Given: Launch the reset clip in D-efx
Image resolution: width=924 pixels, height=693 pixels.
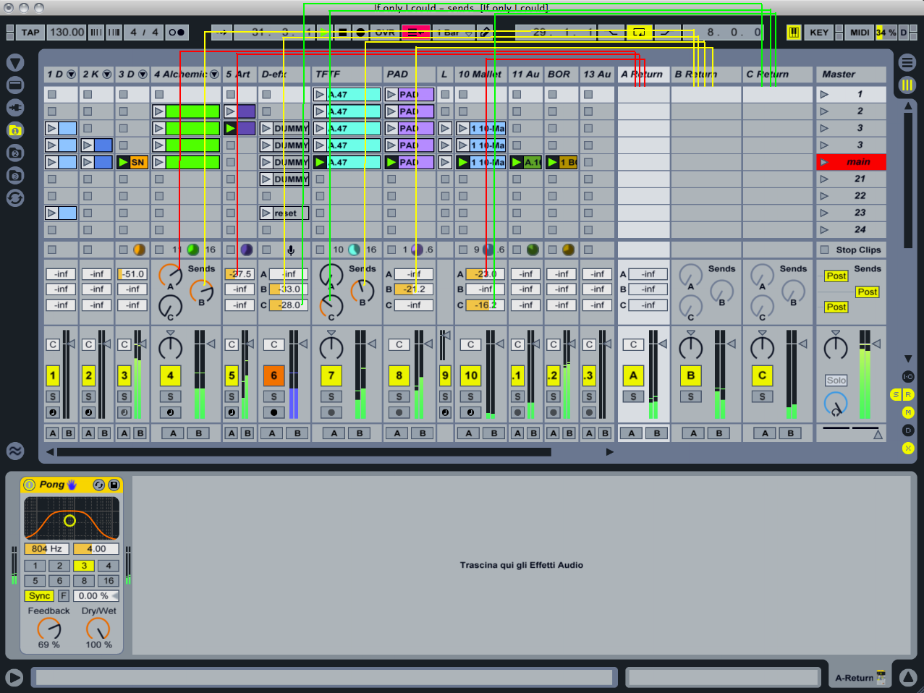Looking at the screenshot, I should pyautogui.click(x=267, y=213).
